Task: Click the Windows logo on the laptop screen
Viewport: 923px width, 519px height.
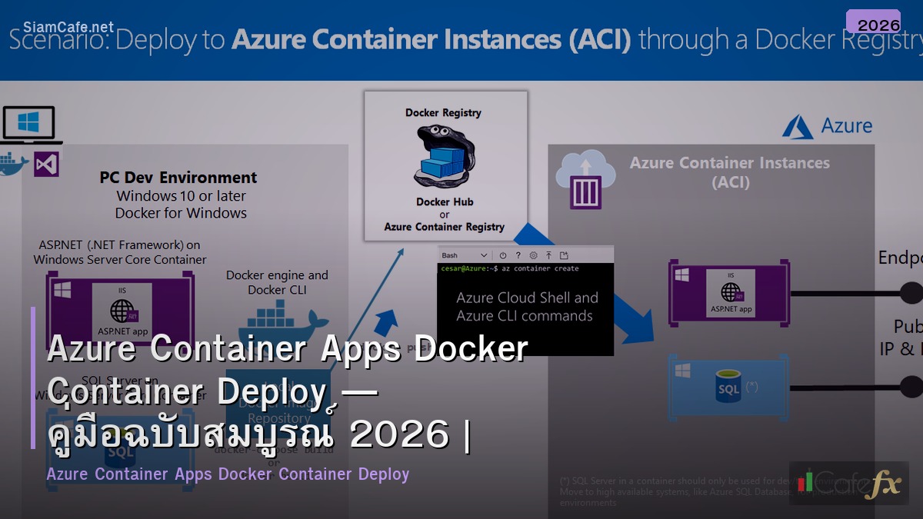Action: (x=28, y=121)
